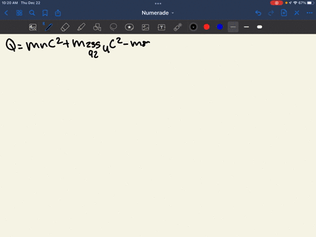Open the thumbnail grid view
The width and height of the screenshot is (316, 237).
tap(19, 13)
